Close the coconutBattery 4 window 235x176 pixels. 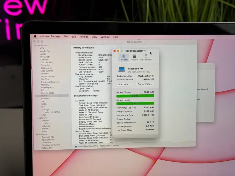click(114, 51)
